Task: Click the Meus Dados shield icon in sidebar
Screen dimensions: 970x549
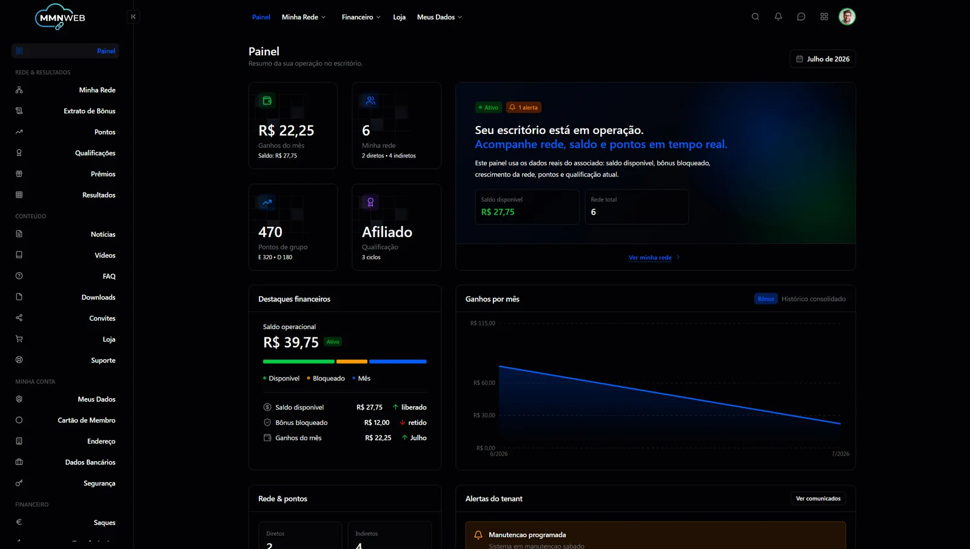Action: [x=19, y=399]
